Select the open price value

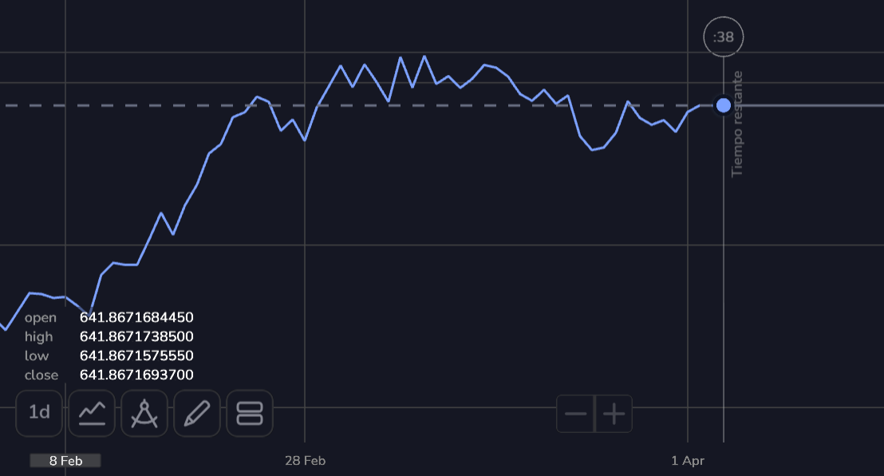tap(136, 317)
